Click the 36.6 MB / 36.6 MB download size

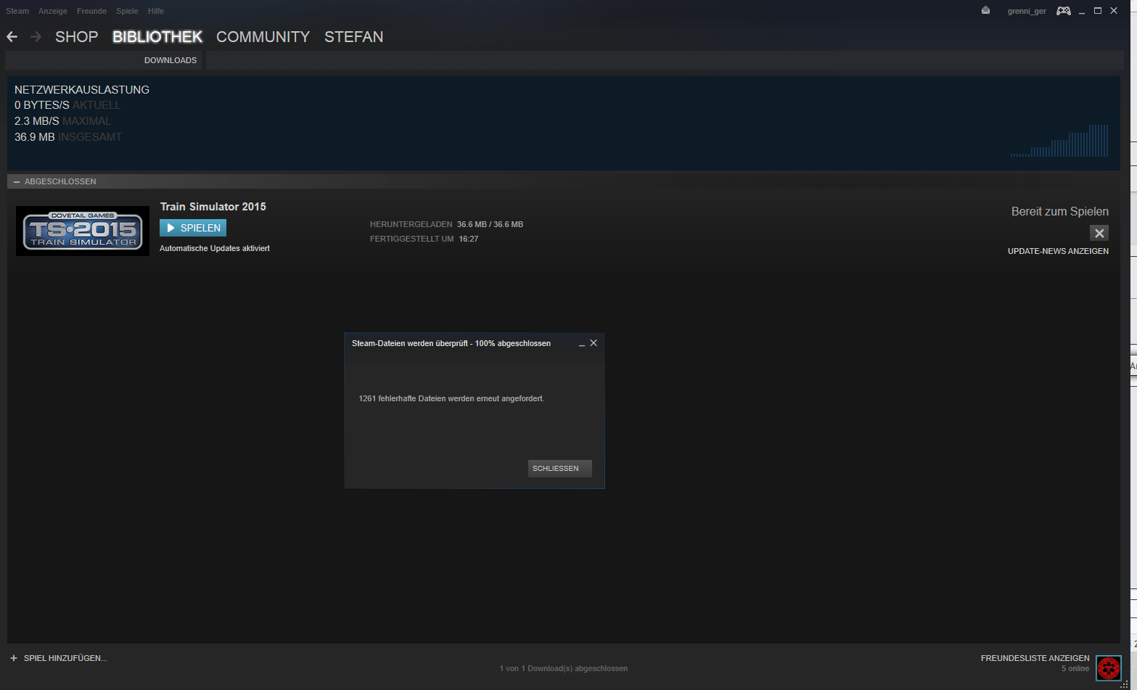click(x=490, y=224)
